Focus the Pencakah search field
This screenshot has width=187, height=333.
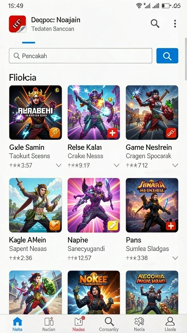coord(81,56)
